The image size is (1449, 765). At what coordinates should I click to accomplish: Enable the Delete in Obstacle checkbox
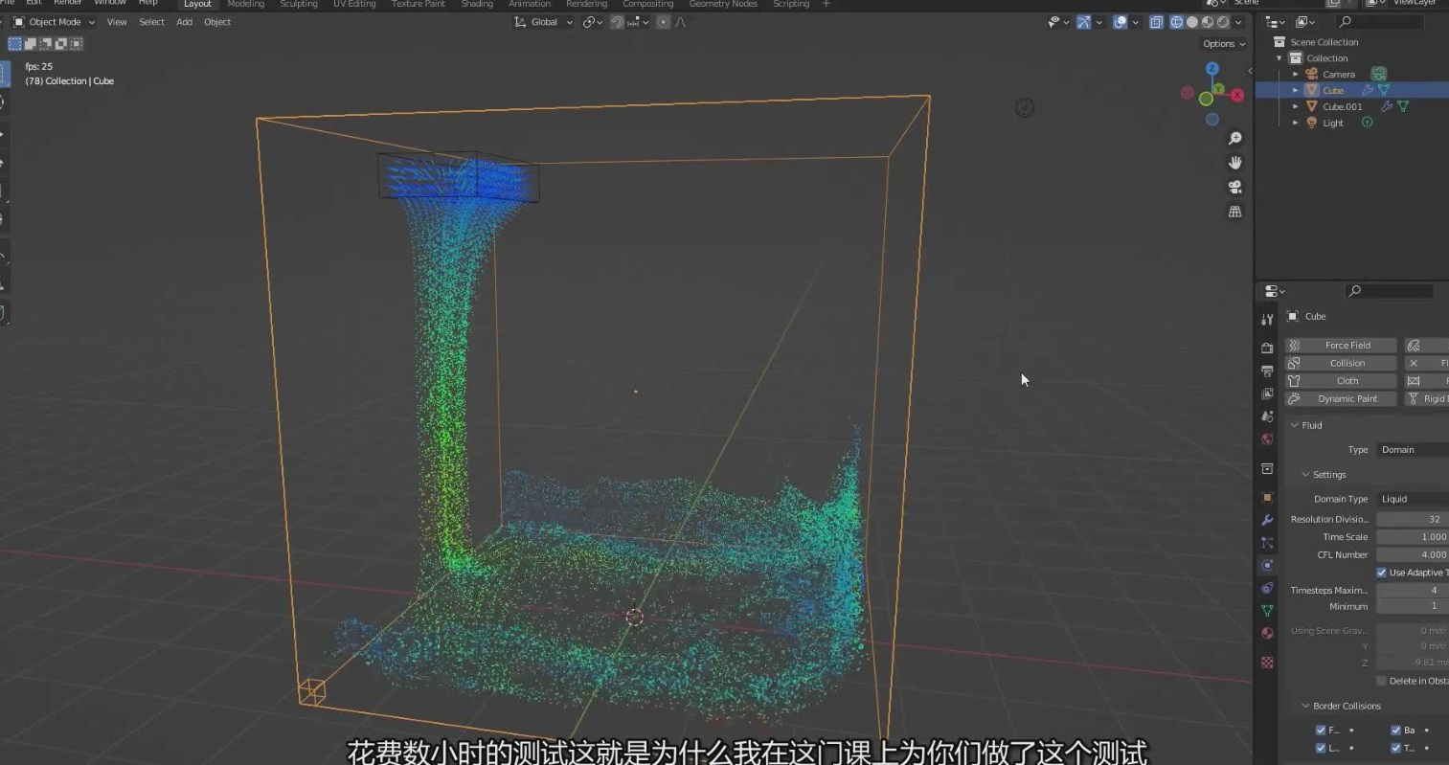pos(1381,681)
